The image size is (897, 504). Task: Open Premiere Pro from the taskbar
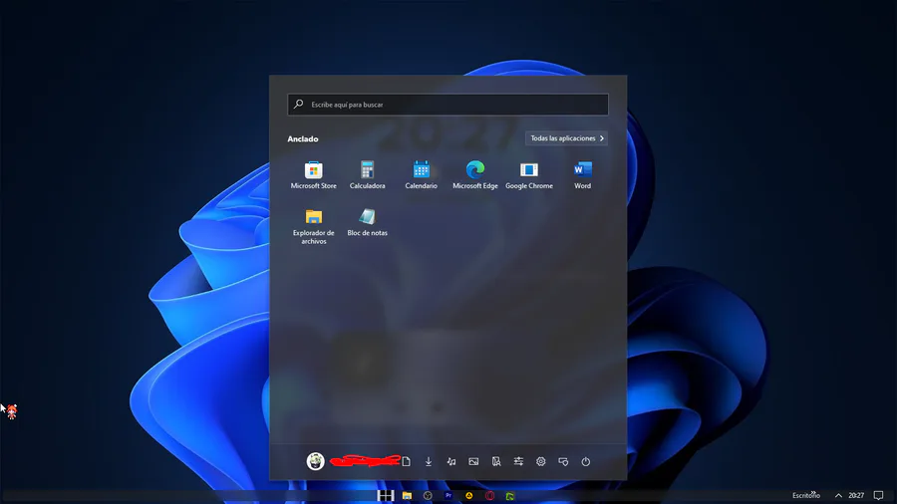click(448, 495)
